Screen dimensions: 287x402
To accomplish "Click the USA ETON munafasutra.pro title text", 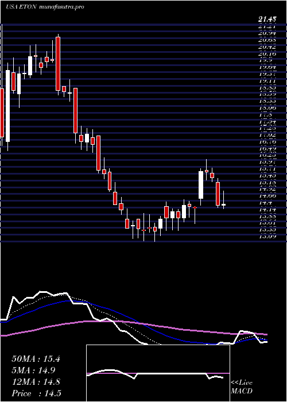I will tap(45, 7).
